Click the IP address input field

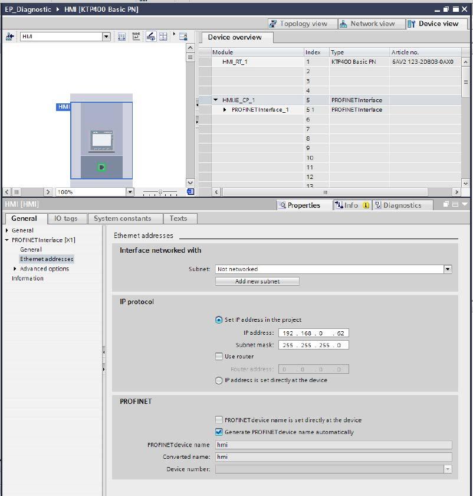pyautogui.click(x=313, y=333)
